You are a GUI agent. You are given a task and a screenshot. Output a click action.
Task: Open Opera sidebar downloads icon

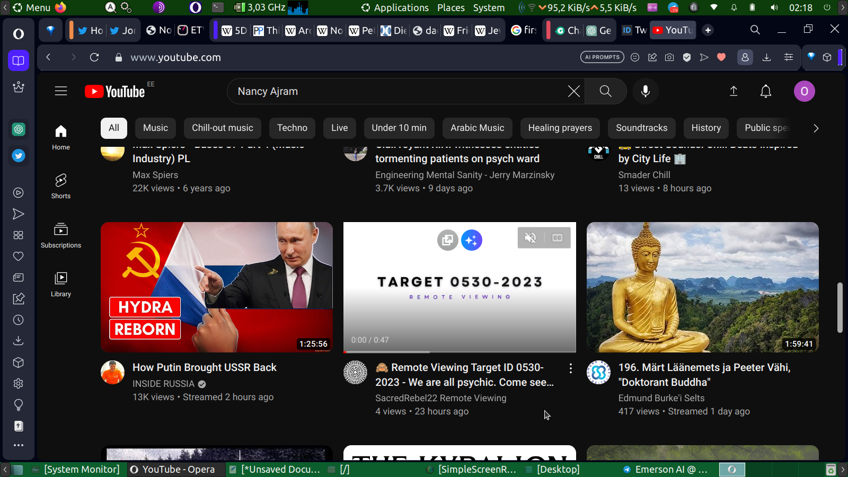[x=19, y=341]
